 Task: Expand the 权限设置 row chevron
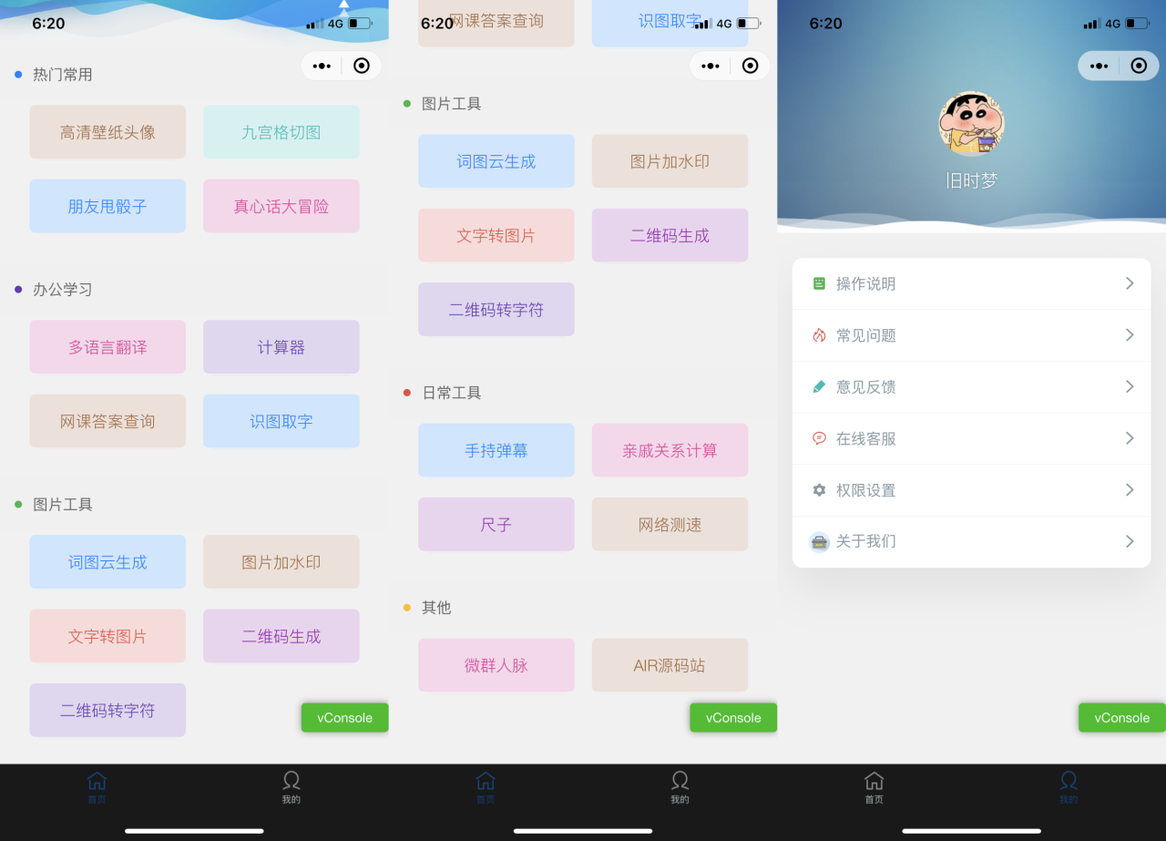1130,490
